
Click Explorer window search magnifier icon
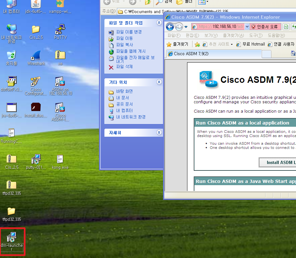[159, 2]
